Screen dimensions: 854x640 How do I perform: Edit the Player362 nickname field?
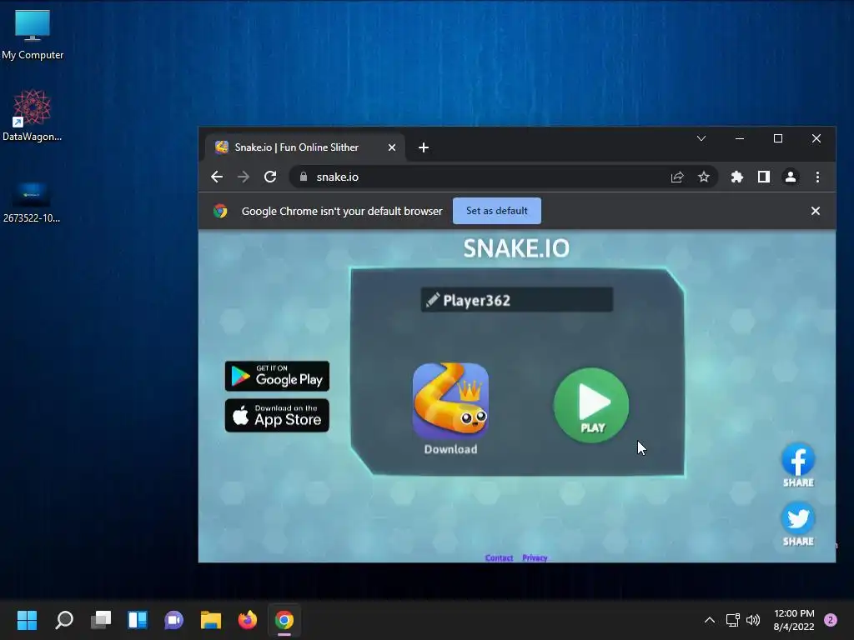pyautogui.click(x=517, y=300)
